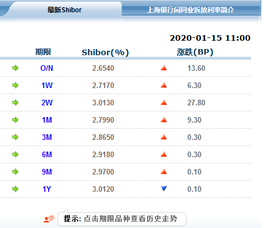Select the 6M change value 0.30

(x=194, y=154)
